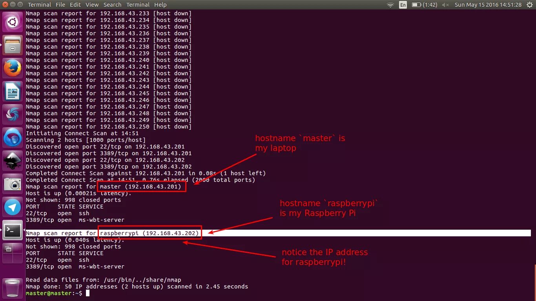Click 'Initiating Connect Scan at 14:51'
The image size is (536, 301).
pyautogui.click(x=82, y=133)
